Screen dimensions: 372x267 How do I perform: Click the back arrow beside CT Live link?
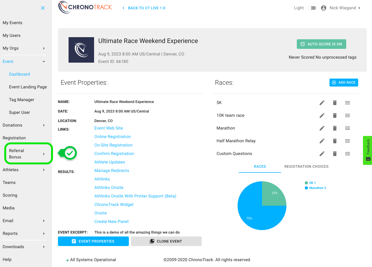point(123,8)
